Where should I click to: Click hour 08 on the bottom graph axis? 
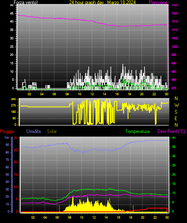tap(69, 217)
